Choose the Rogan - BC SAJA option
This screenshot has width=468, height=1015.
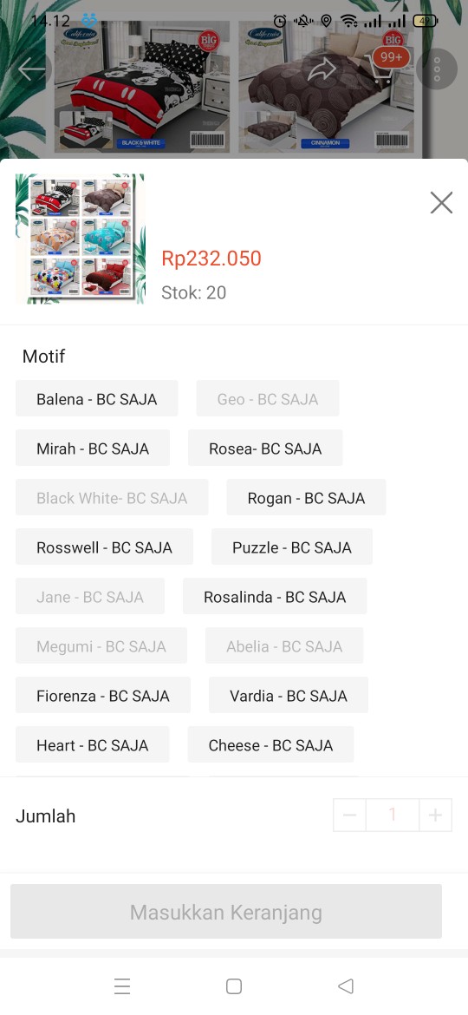pos(306,497)
